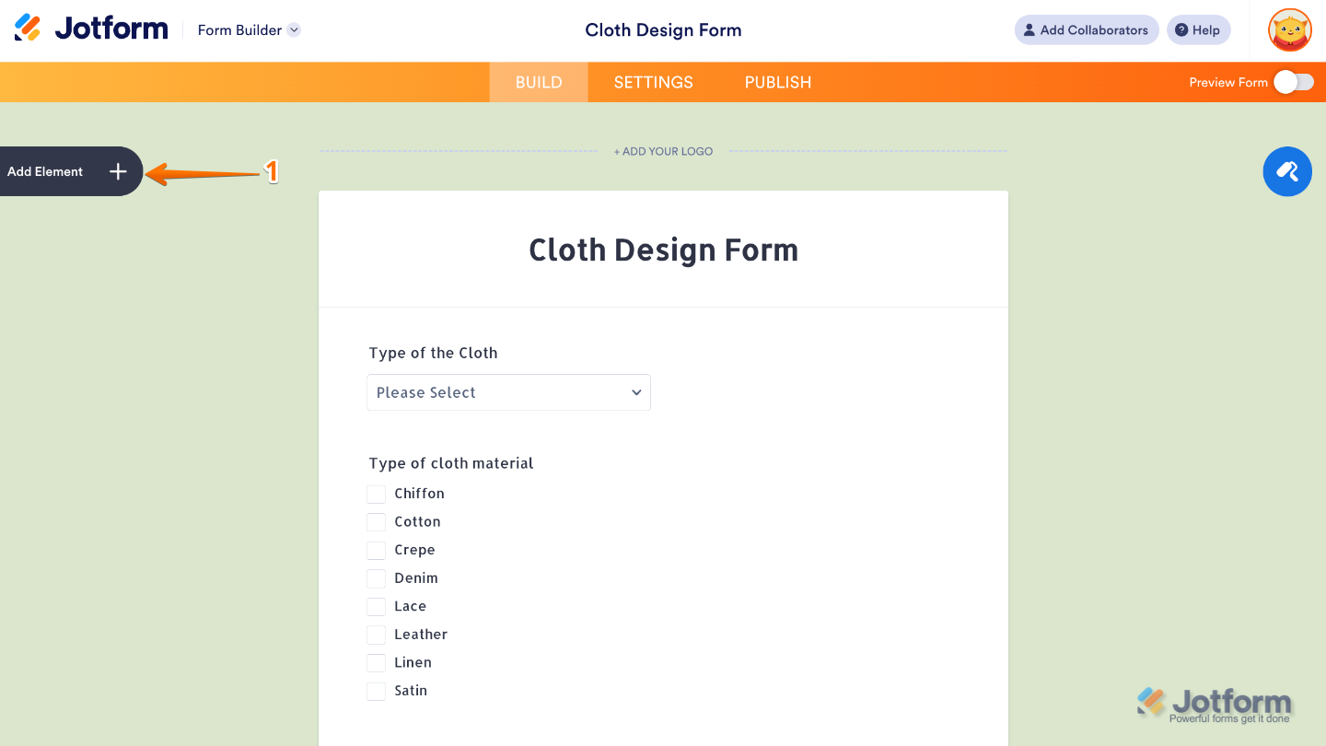Viewport: 1326px width, 746px height.
Task: Check the Satin material checkbox
Action: point(376,691)
